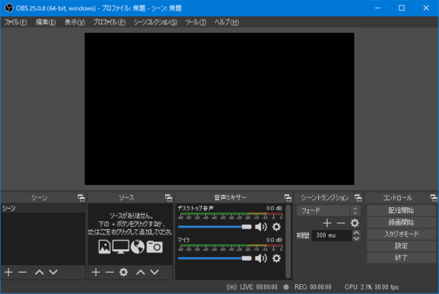Viewport: 439px width, 294px height.
Task: Click the camera capture device icon
Action: click(x=154, y=247)
